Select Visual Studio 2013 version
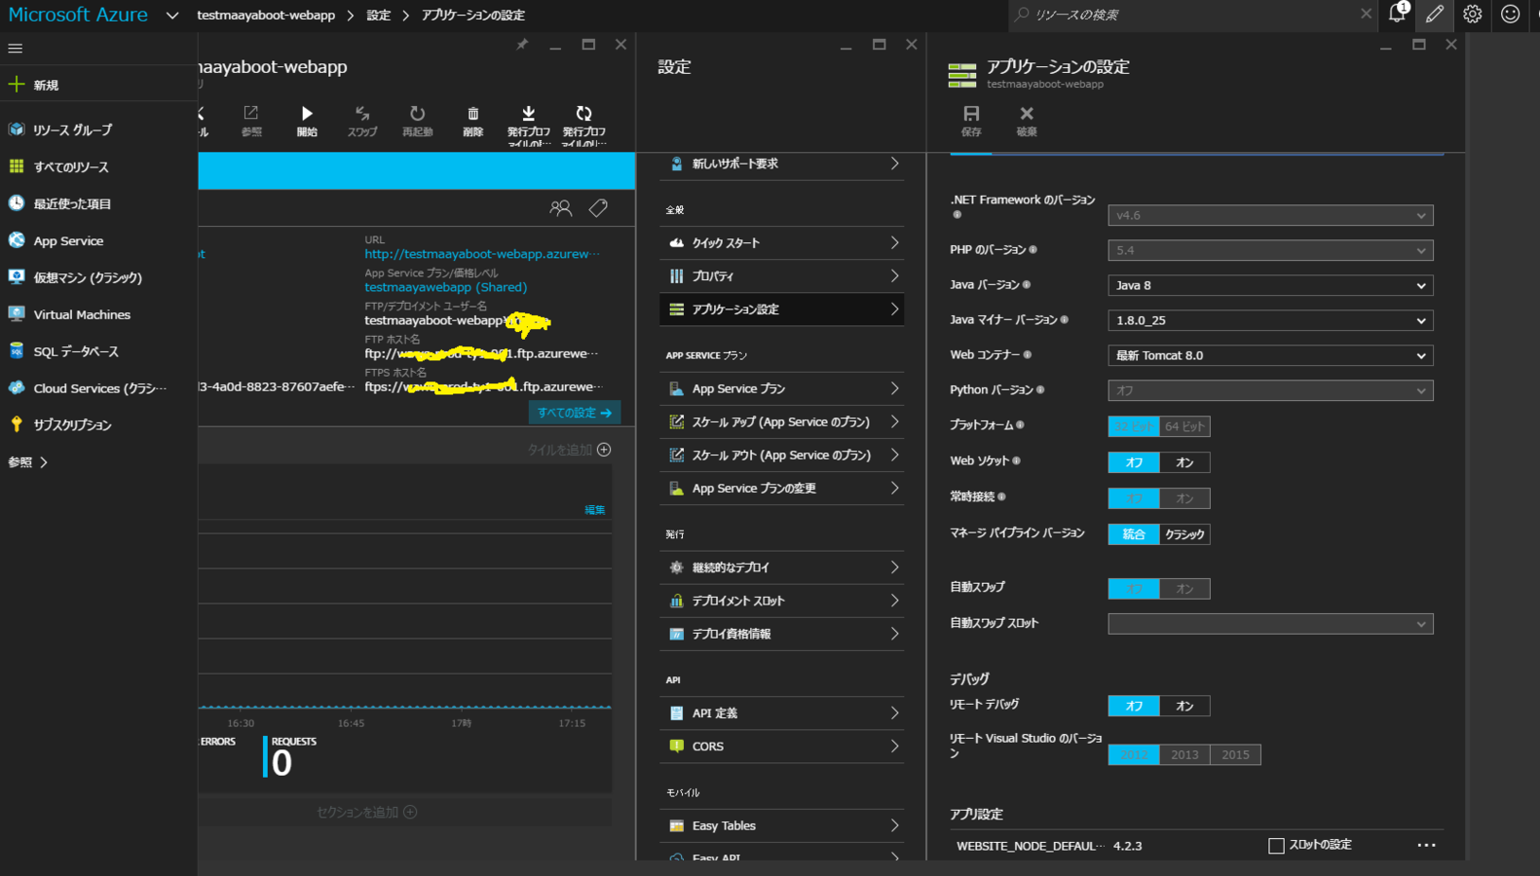Viewport: 1540px width, 876px height. [1184, 754]
